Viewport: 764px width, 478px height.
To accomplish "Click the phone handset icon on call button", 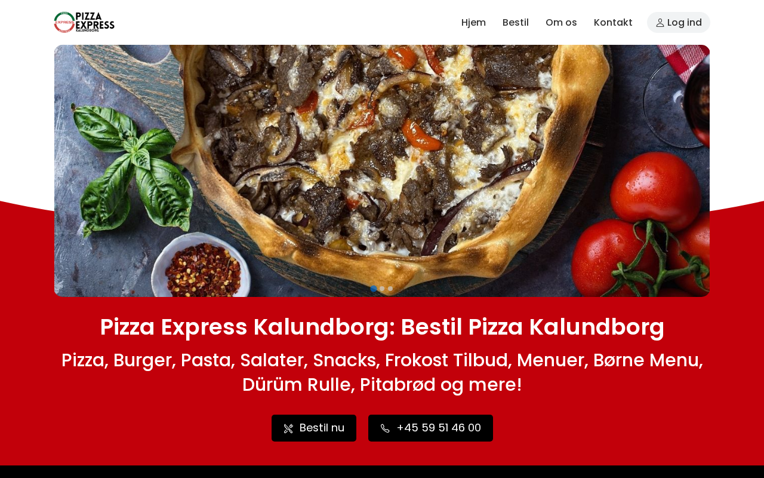I will click(x=385, y=428).
